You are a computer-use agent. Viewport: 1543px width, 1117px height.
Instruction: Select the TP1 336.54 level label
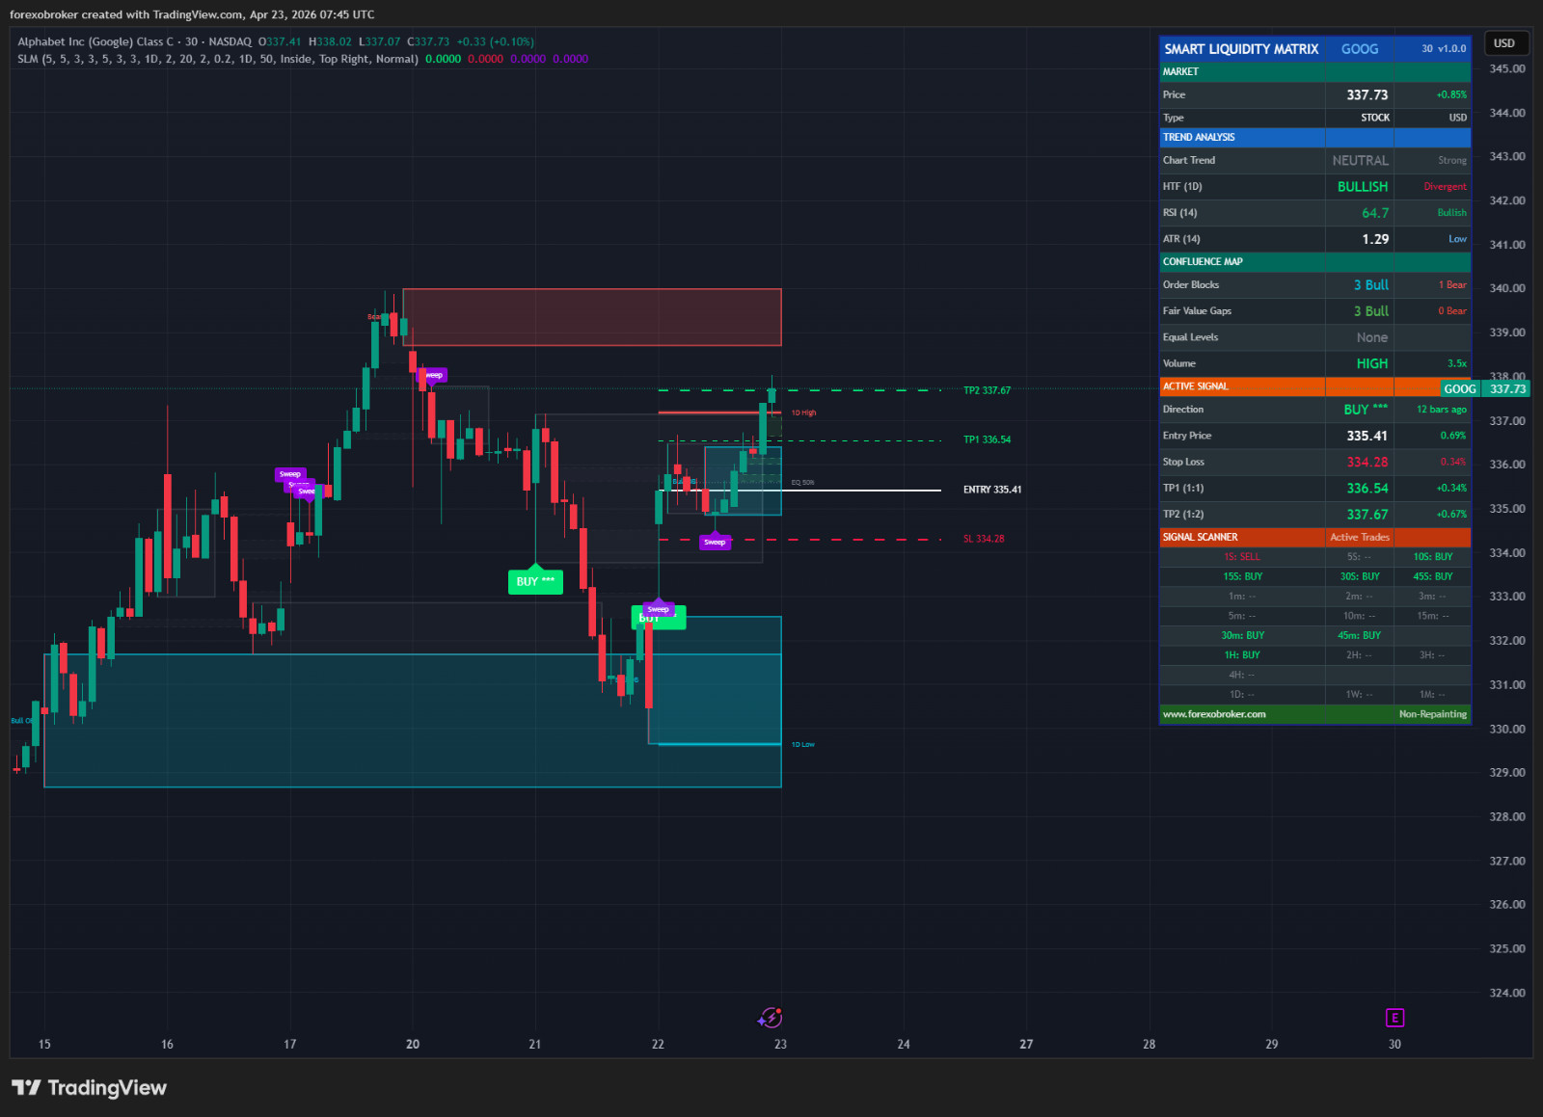987,439
